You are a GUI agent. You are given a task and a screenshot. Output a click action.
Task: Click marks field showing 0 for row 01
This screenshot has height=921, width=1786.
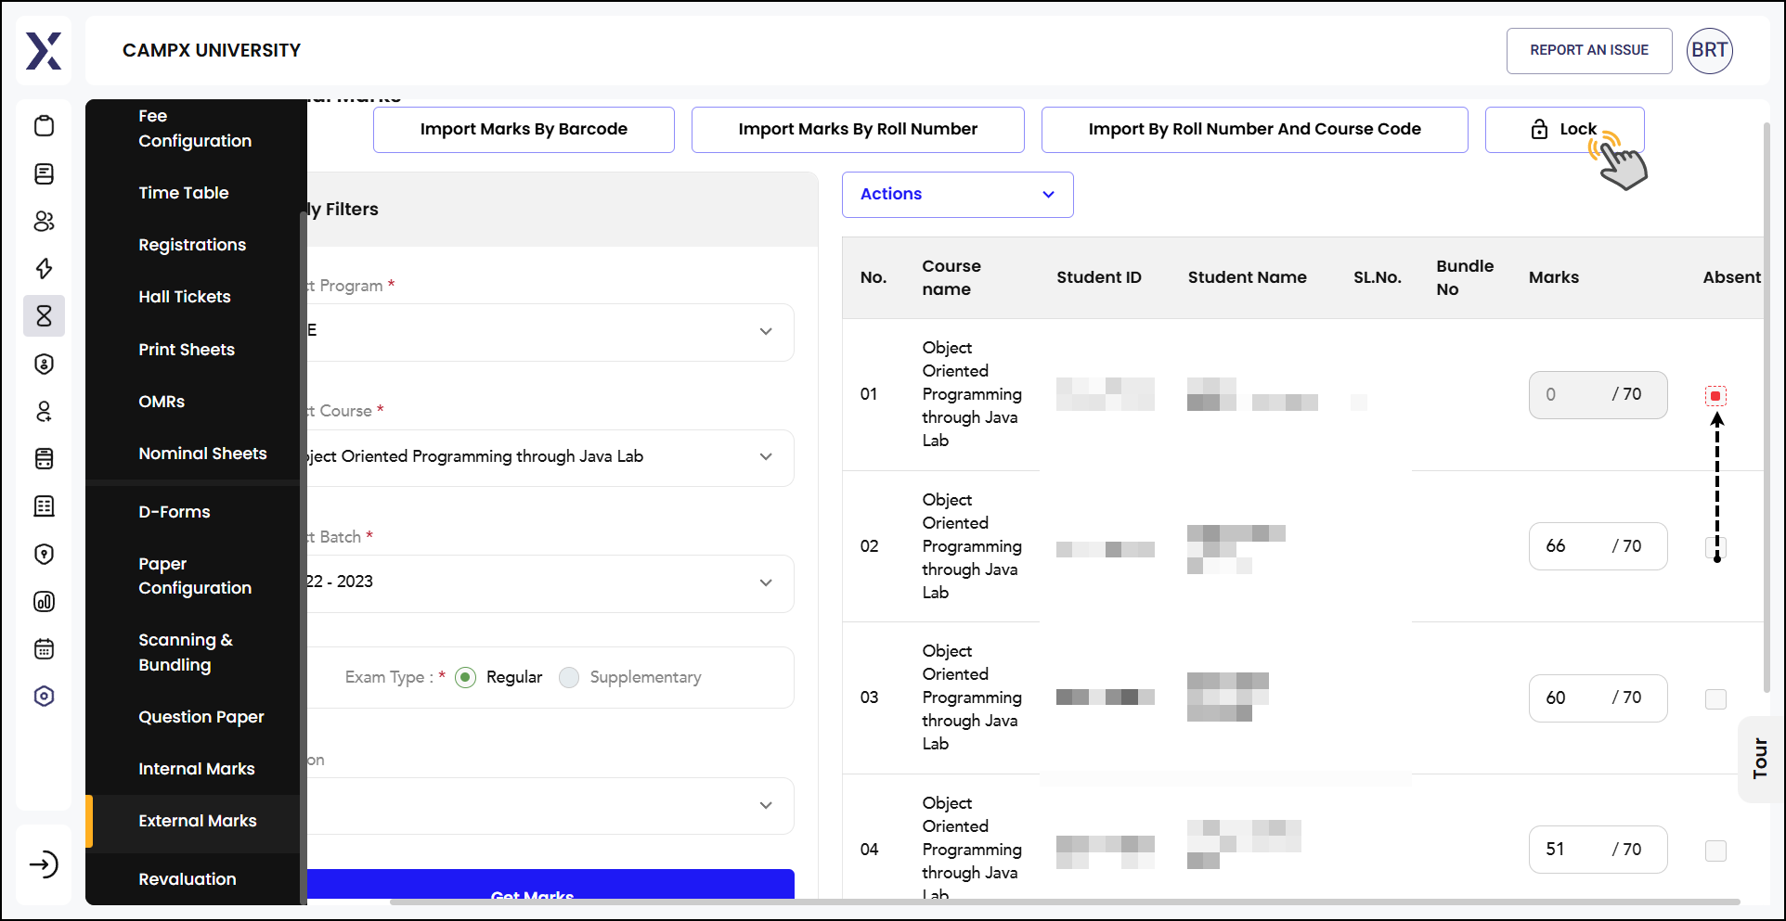pos(1598,395)
